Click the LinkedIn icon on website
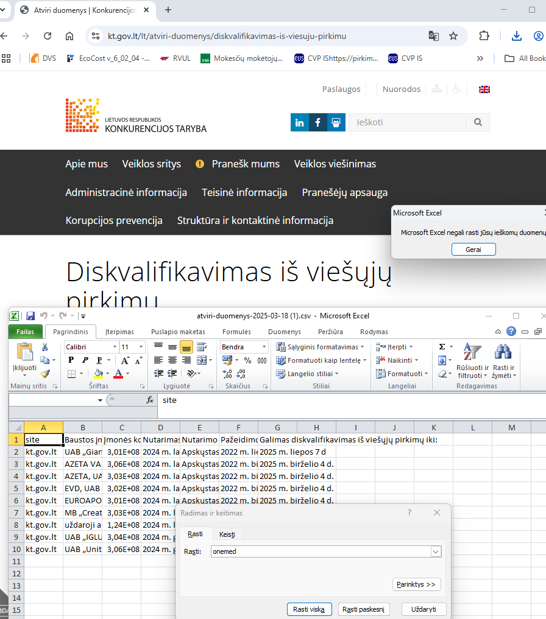The height and width of the screenshot is (619, 546). (300, 122)
